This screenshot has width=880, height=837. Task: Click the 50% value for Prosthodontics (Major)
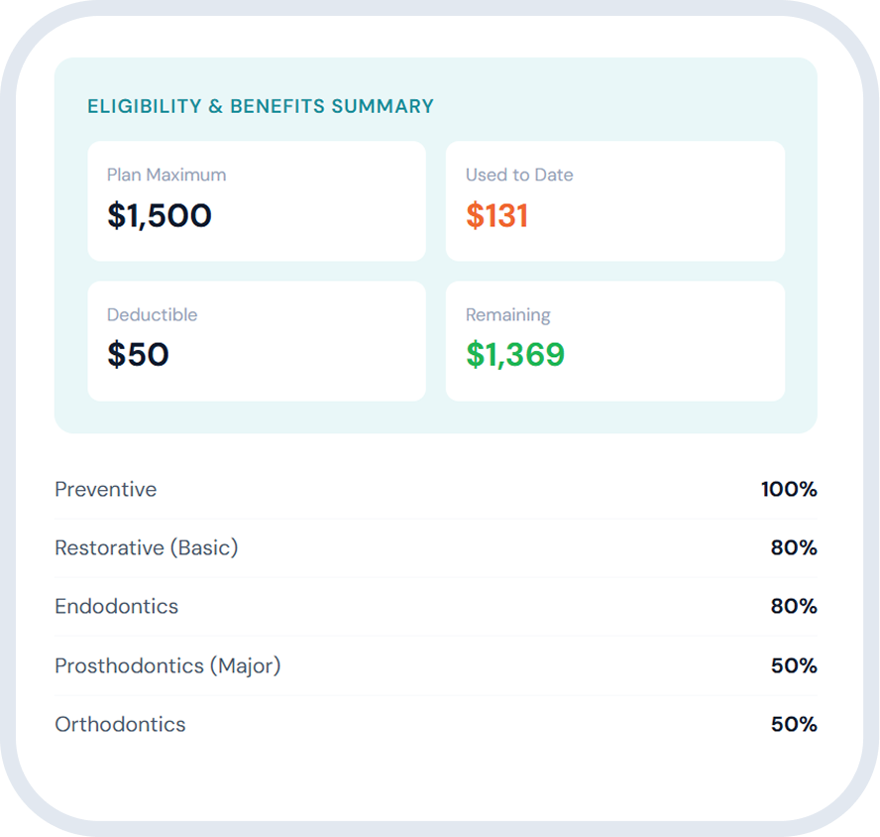[x=794, y=665]
